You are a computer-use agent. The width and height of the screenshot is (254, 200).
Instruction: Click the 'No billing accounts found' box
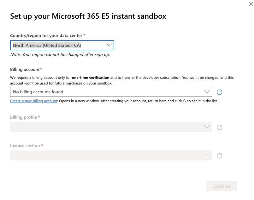(x=111, y=92)
